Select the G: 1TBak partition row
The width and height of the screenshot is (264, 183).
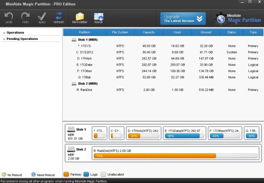click(163, 77)
